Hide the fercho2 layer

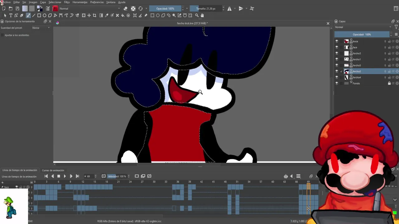[337, 71]
